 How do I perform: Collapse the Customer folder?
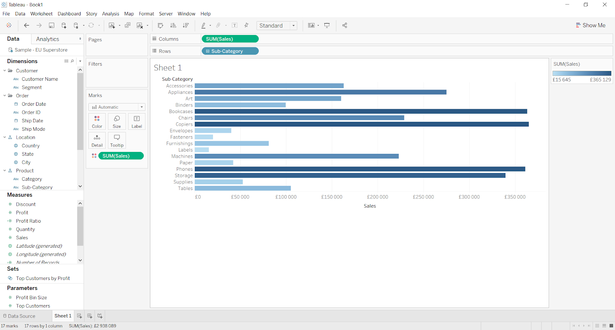5,71
